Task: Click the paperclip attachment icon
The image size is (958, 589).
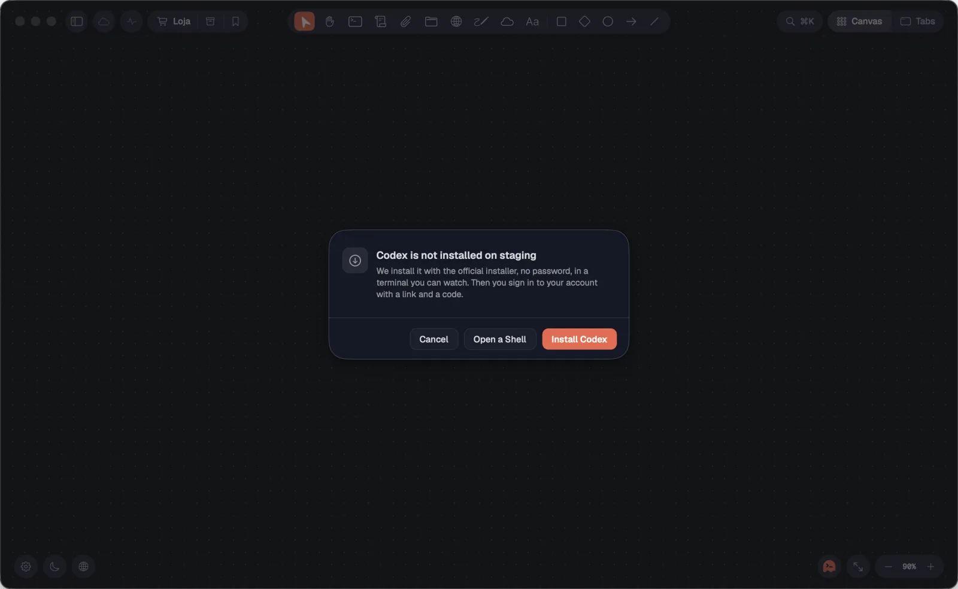Action: pyautogui.click(x=406, y=22)
